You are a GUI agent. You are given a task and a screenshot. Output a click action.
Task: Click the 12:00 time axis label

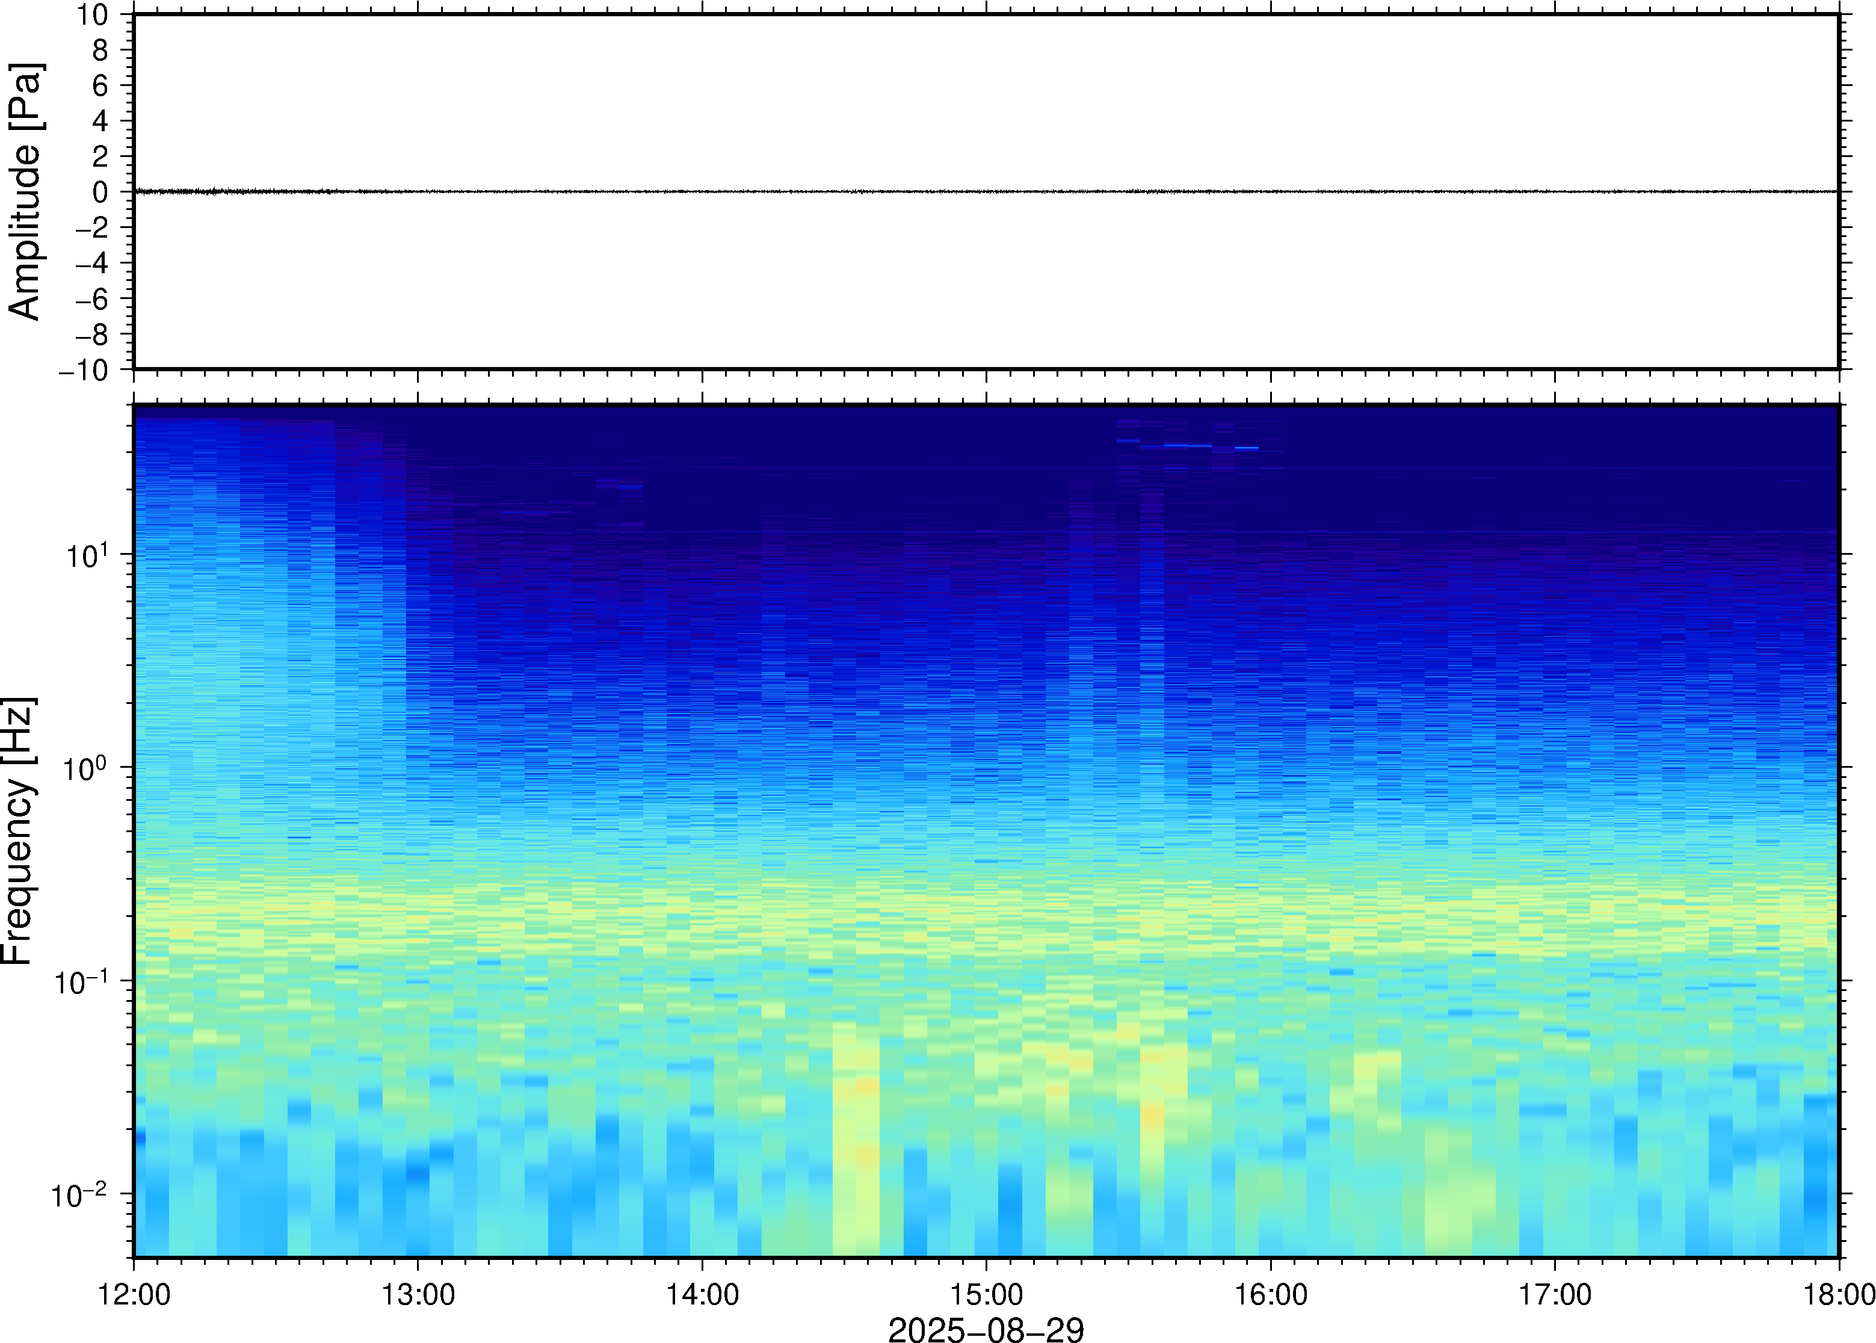pos(134,1294)
